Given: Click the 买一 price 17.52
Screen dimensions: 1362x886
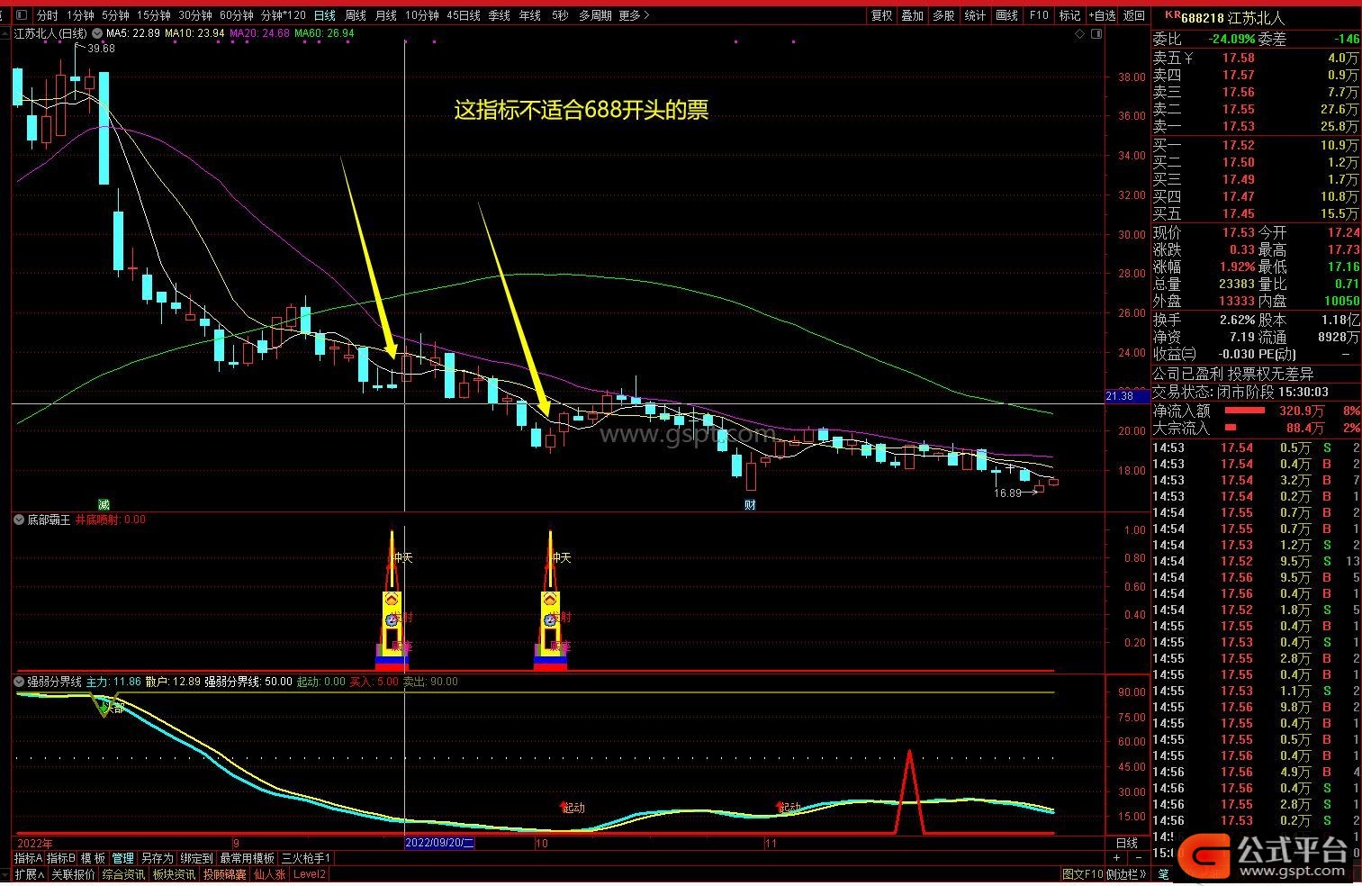Looking at the screenshot, I should (x=1238, y=145).
